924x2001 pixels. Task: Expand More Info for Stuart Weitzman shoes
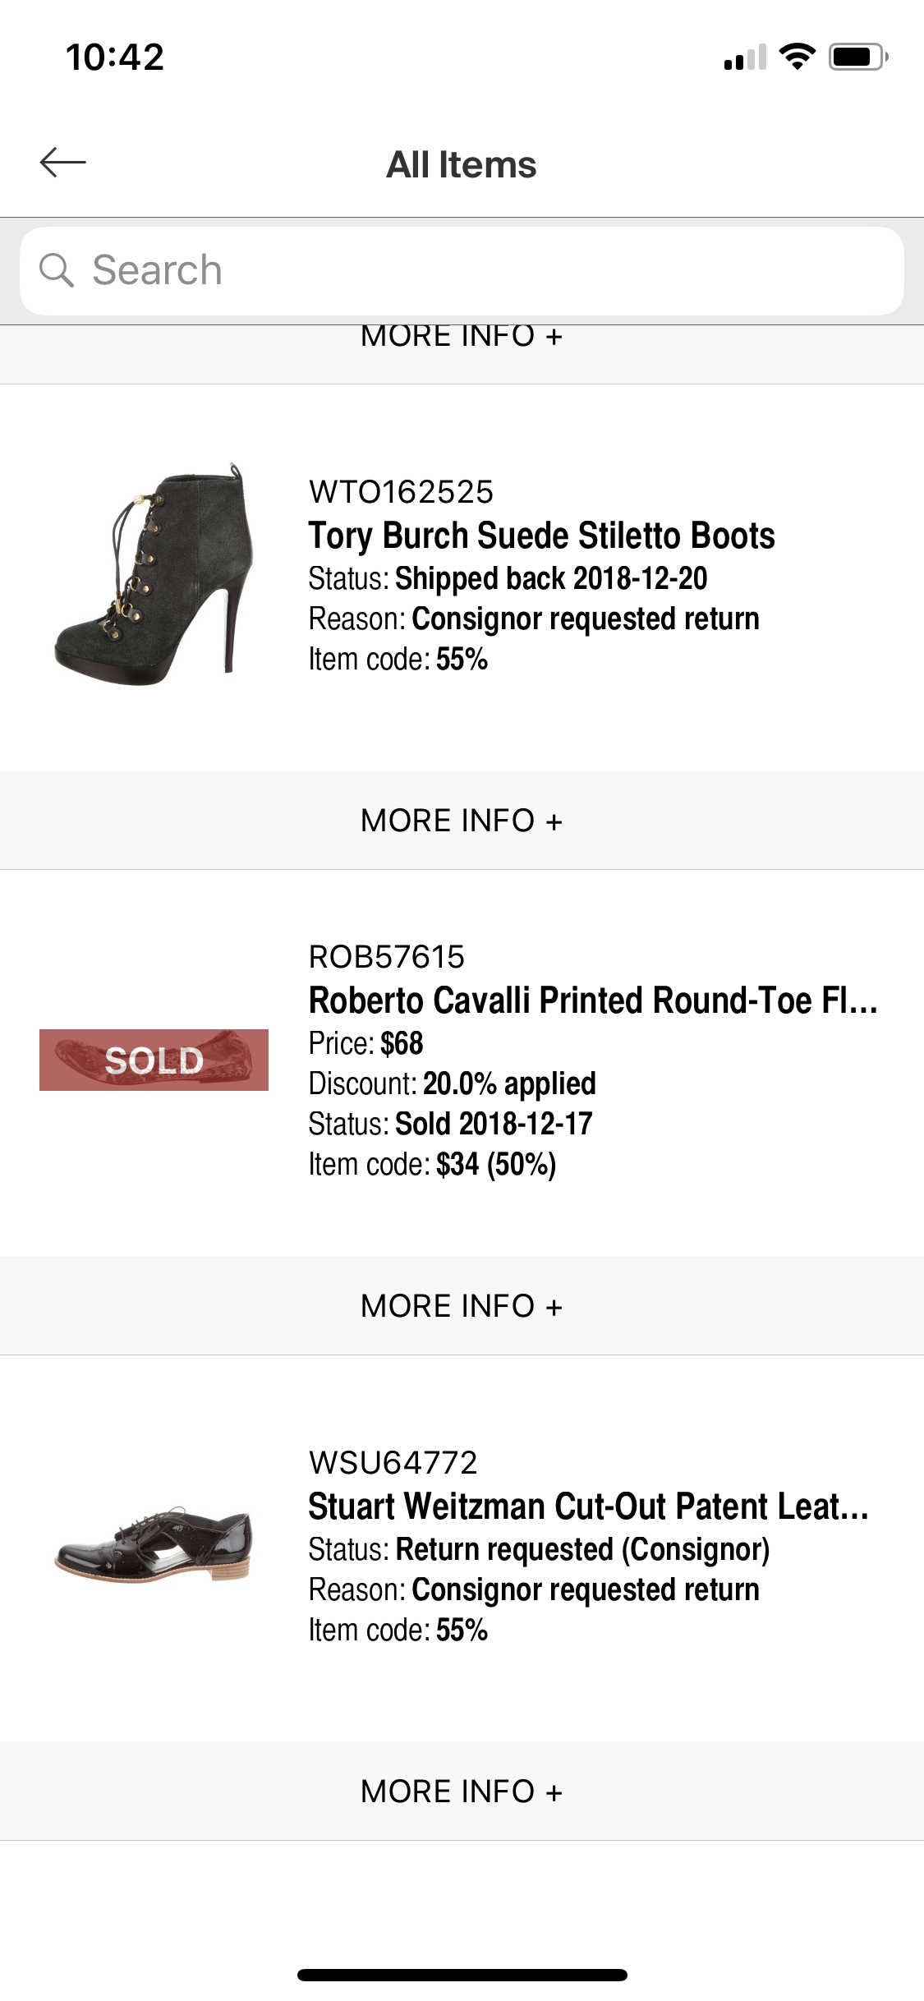462,1791
